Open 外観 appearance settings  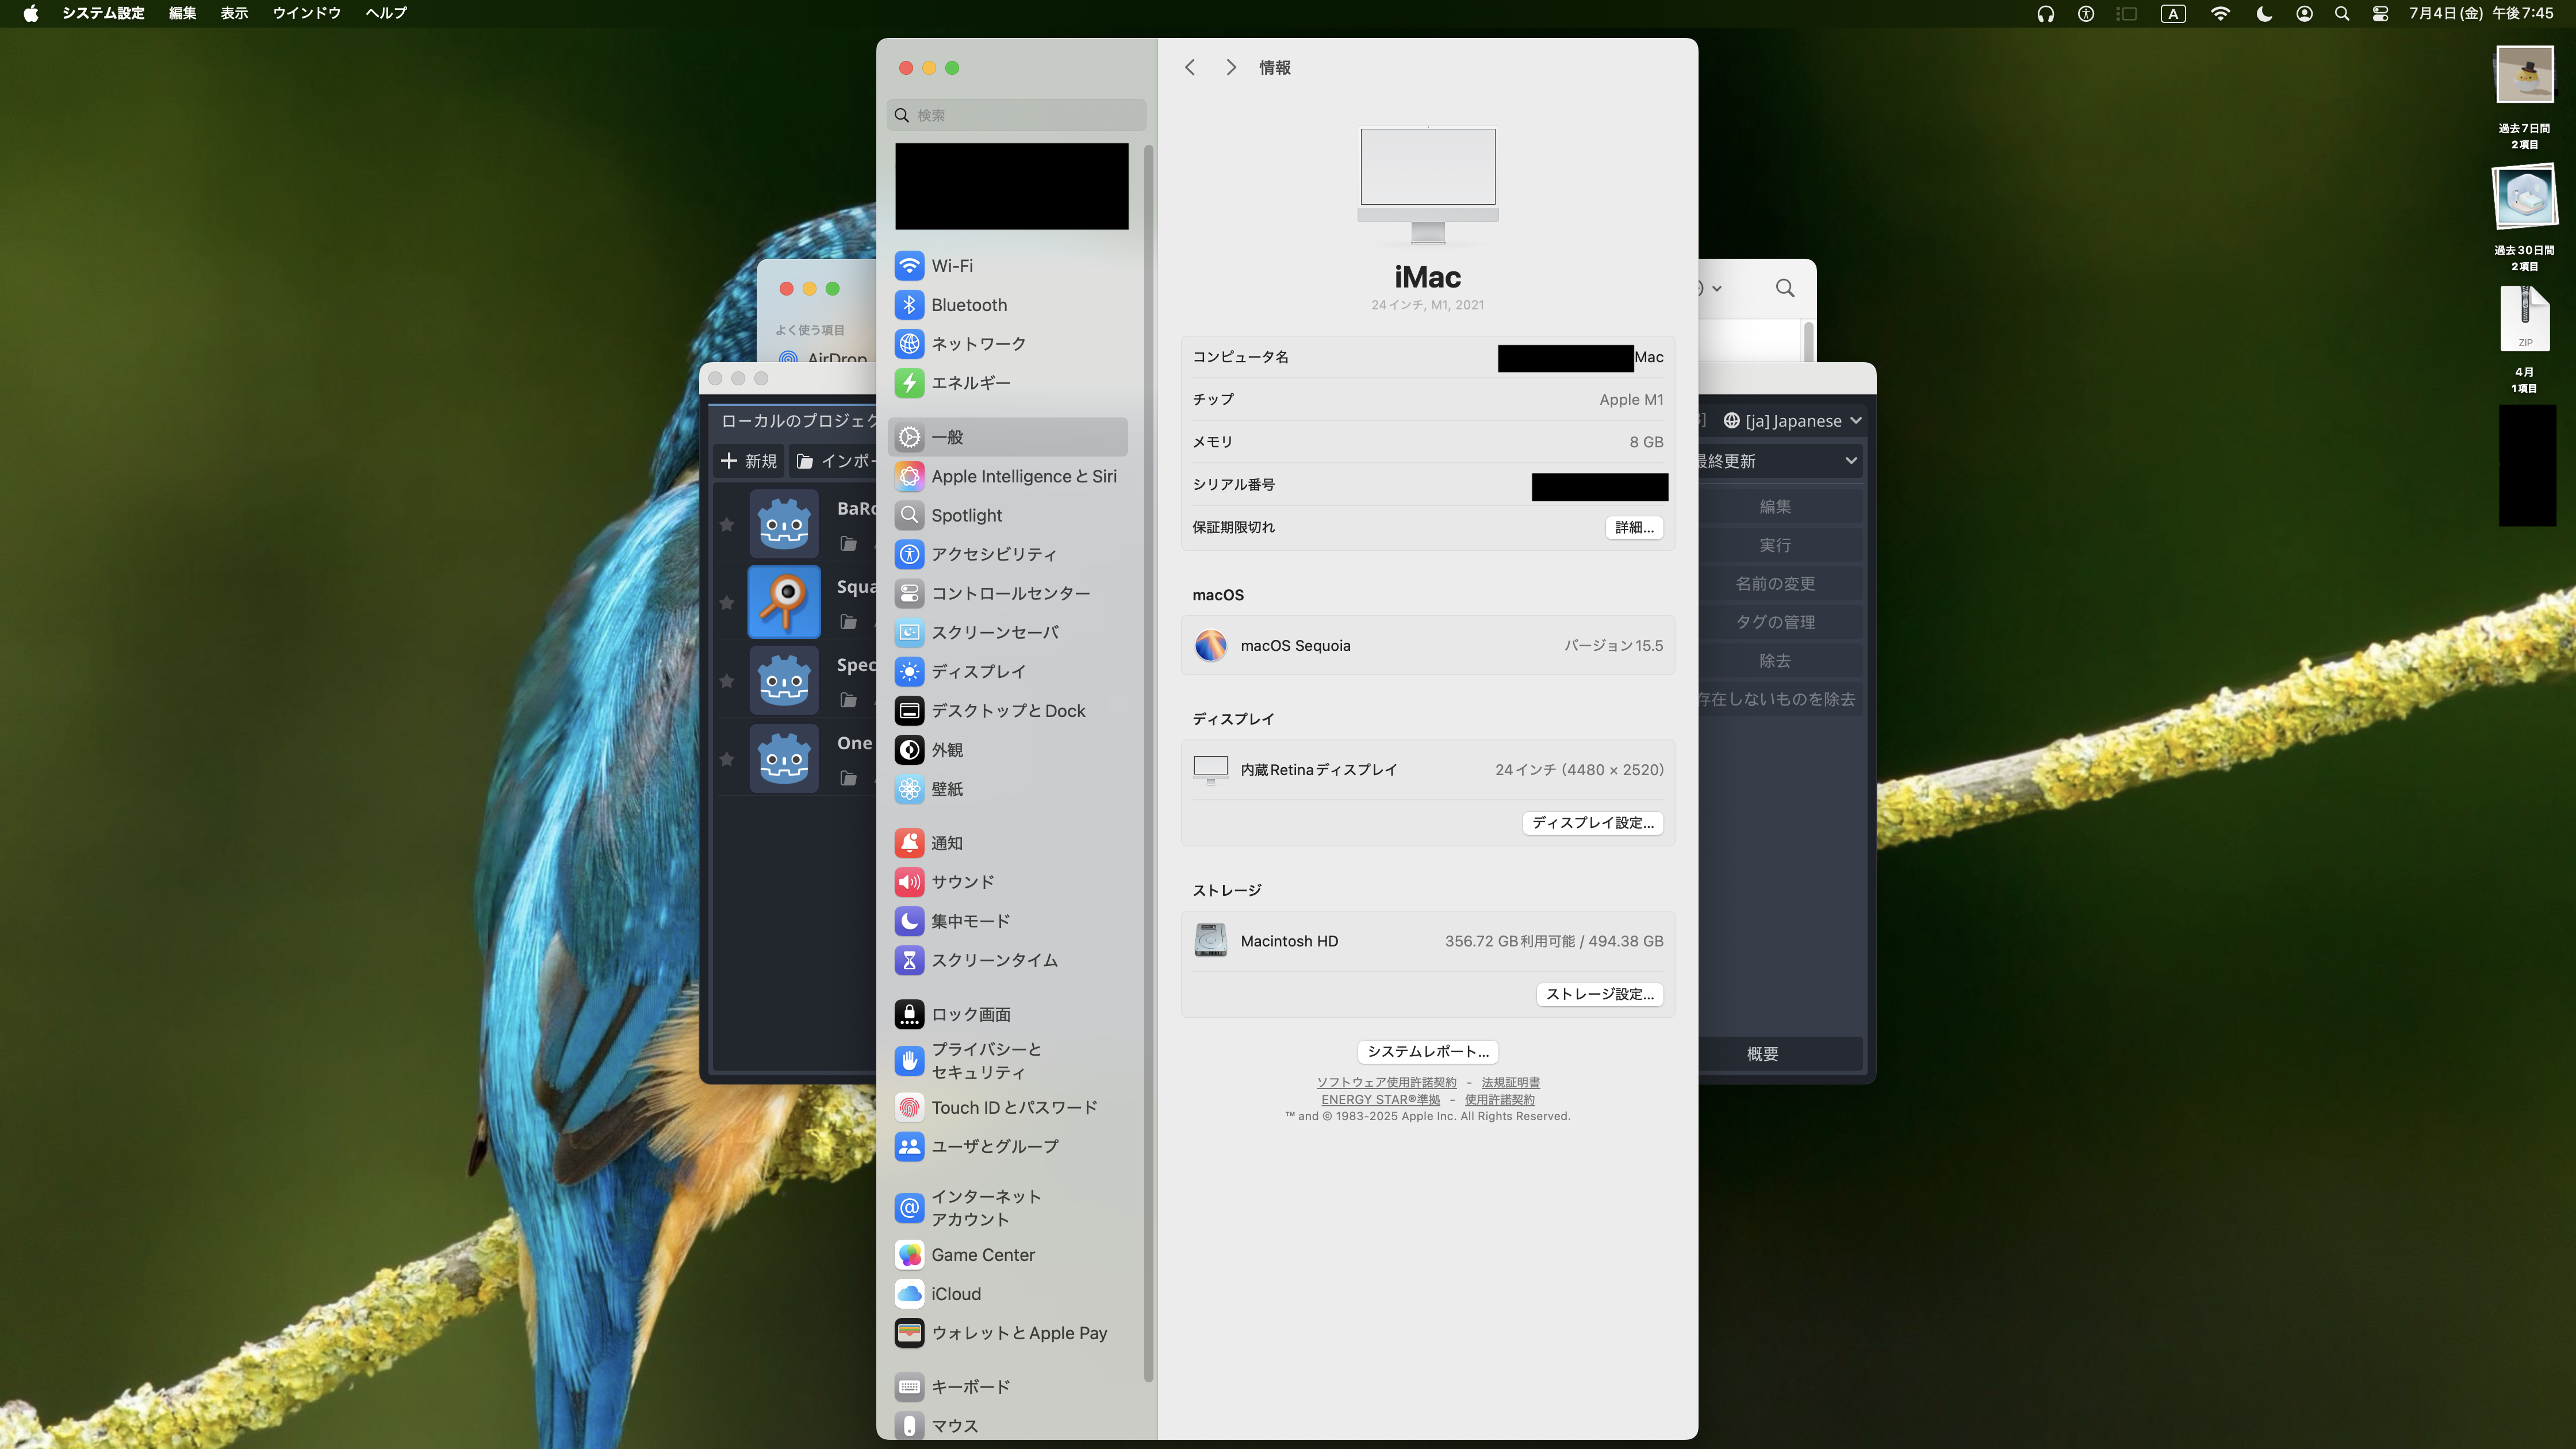pyautogui.click(x=1008, y=750)
